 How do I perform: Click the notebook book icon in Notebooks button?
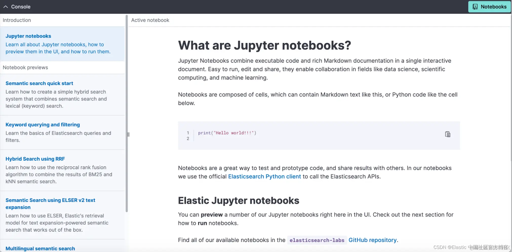point(475,7)
